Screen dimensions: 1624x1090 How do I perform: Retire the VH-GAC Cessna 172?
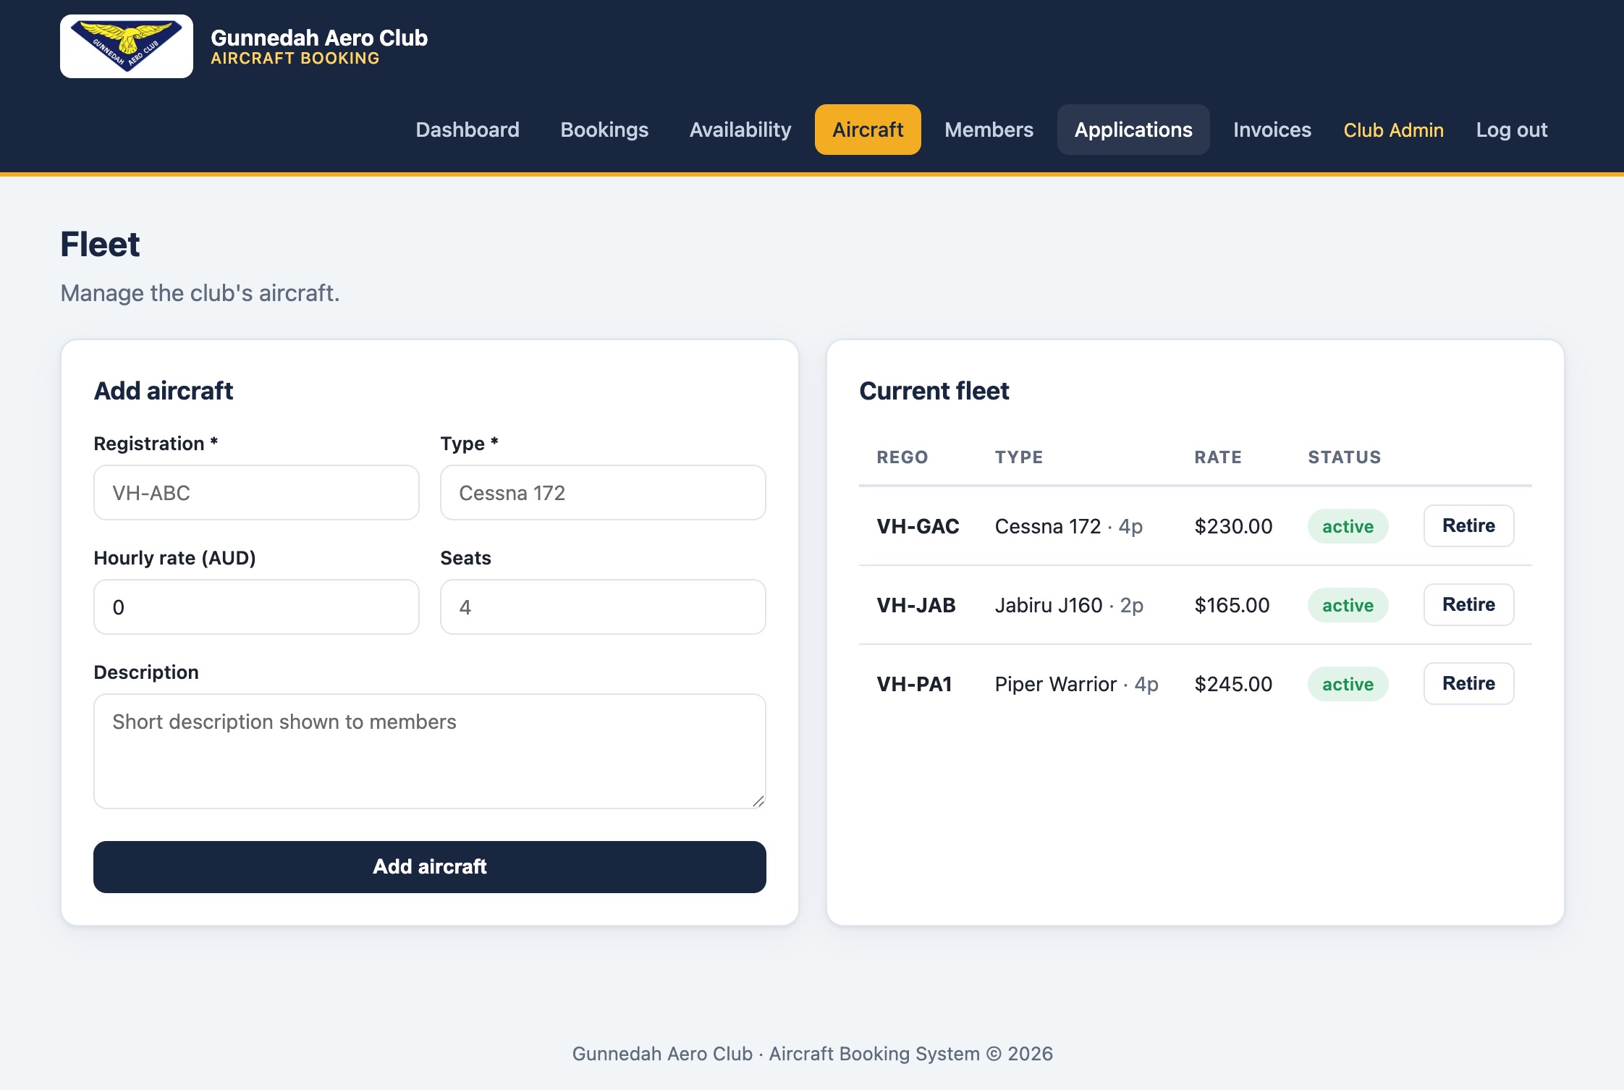pos(1468,526)
